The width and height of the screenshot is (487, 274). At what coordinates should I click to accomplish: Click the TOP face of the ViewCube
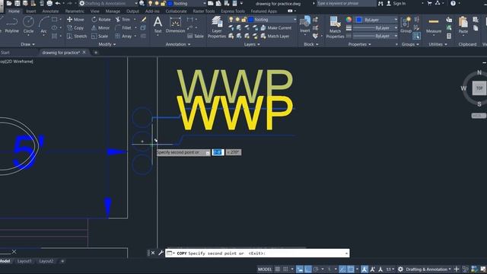pos(479,88)
